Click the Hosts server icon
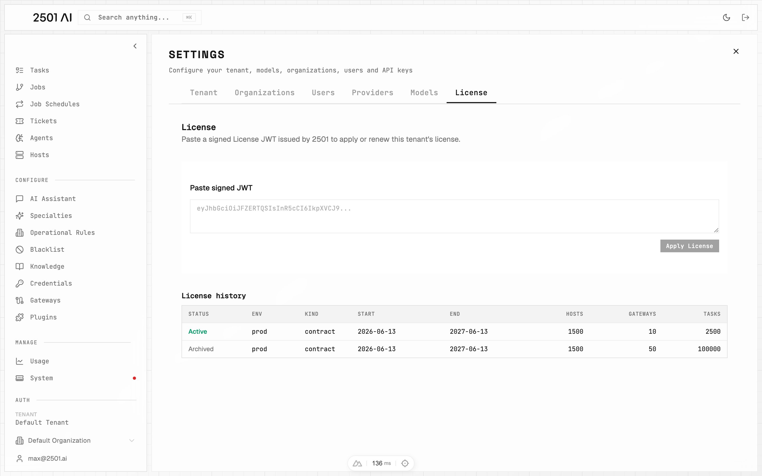 click(x=20, y=155)
